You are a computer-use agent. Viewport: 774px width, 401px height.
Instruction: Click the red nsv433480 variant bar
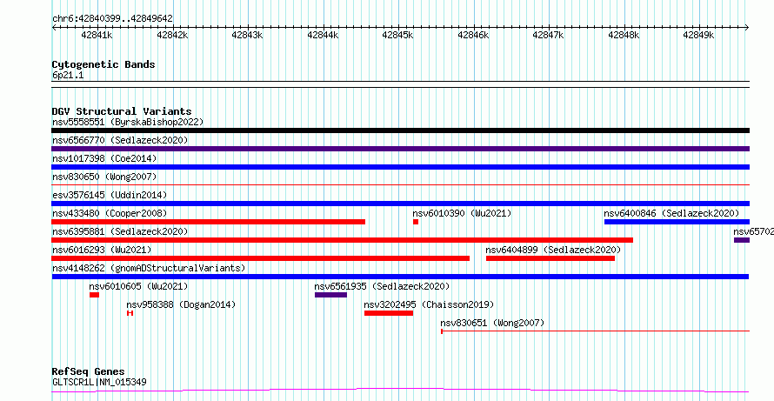pyautogui.click(x=209, y=222)
